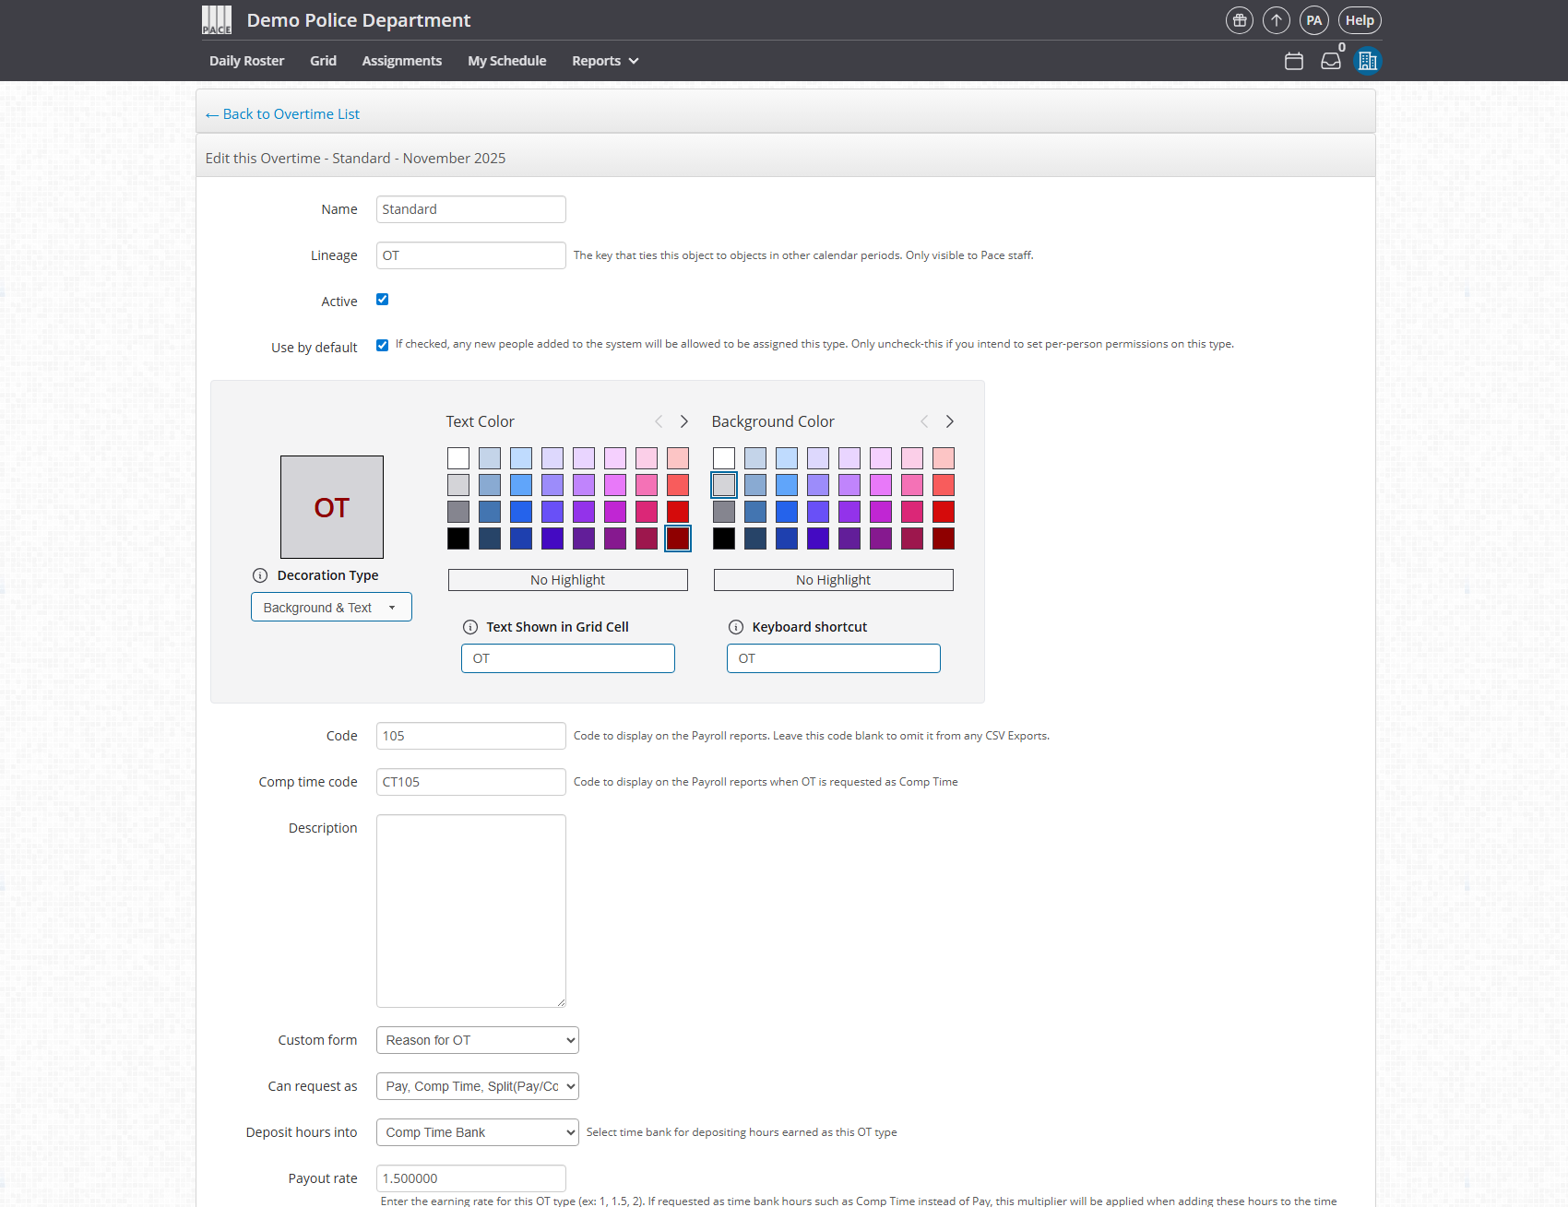Open the PA user profile icon

pyautogui.click(x=1313, y=20)
